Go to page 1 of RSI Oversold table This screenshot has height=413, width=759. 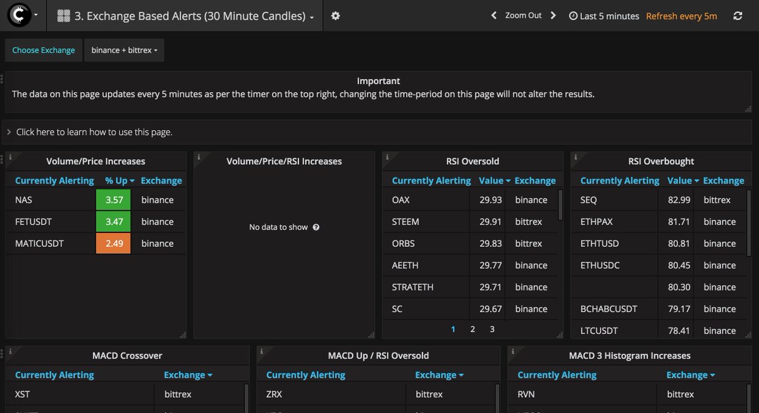454,329
